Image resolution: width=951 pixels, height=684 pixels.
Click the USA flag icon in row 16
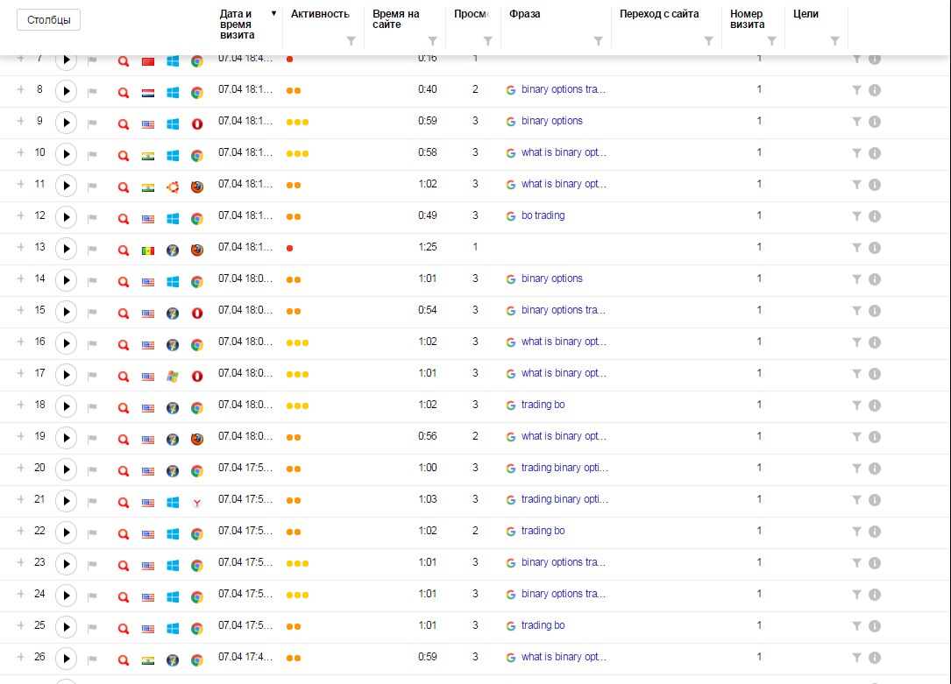148,345
